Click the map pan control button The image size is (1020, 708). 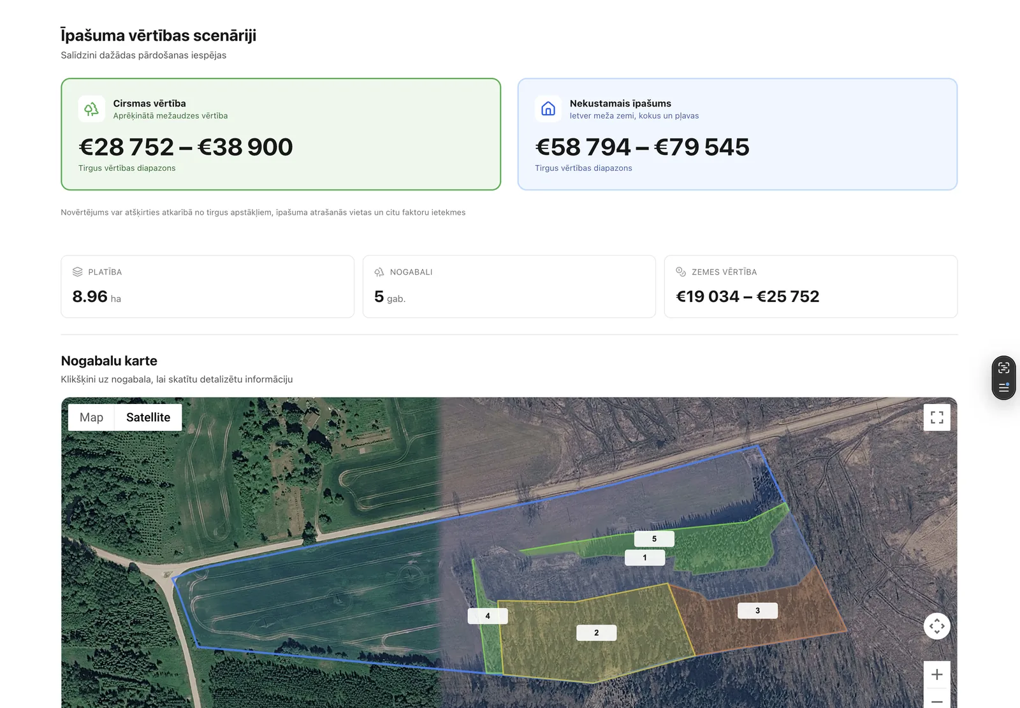coord(937,626)
